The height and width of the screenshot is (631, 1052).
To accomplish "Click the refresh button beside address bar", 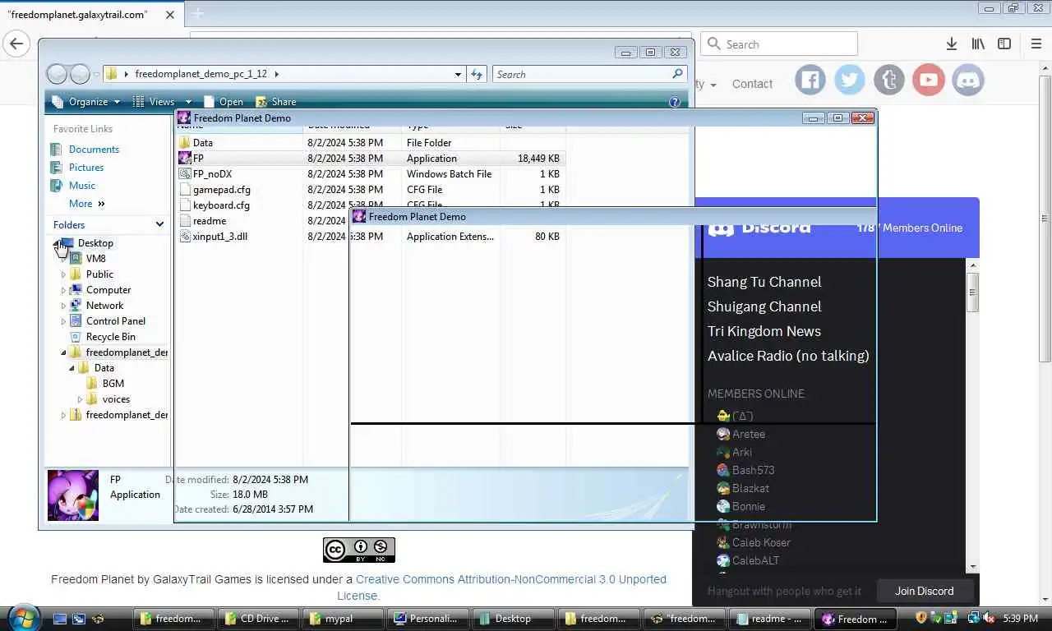I will (x=477, y=74).
